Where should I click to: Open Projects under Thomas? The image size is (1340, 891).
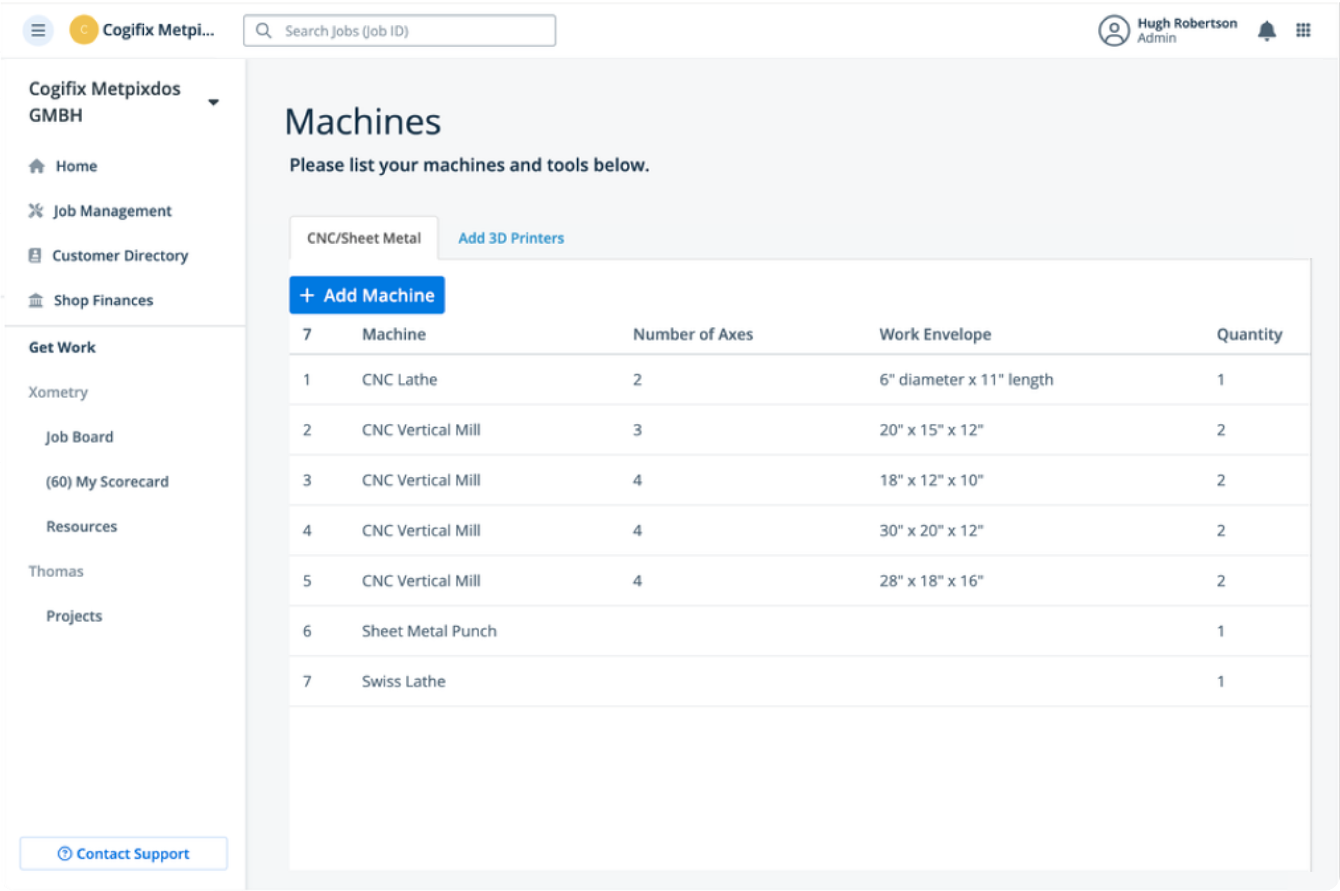(74, 615)
